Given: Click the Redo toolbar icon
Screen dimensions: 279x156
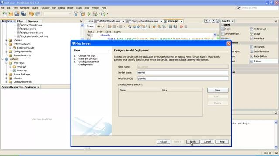Looking at the screenshot, I should point(37,14).
